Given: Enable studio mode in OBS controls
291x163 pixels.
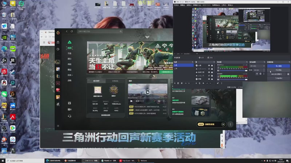Looking at the screenshot, I should click(x=278, y=78).
